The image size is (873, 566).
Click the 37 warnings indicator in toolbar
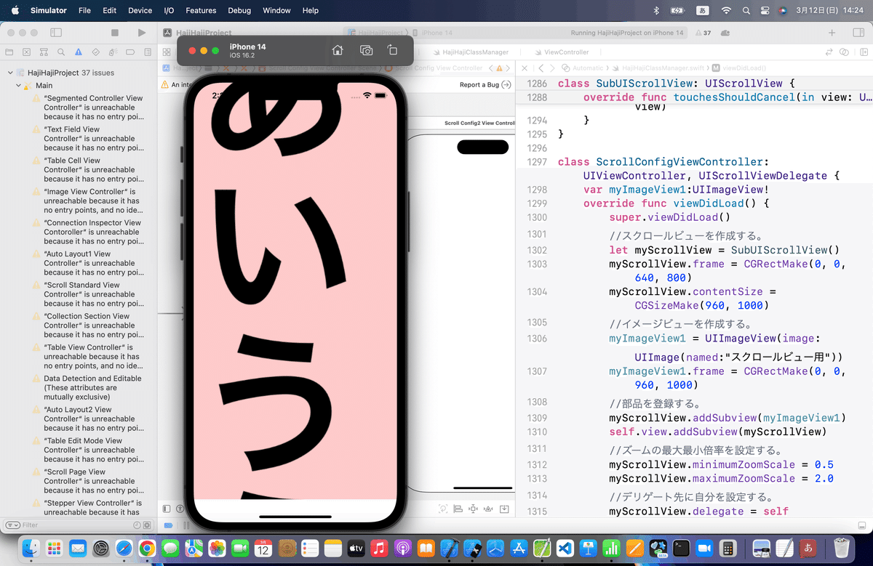point(703,33)
